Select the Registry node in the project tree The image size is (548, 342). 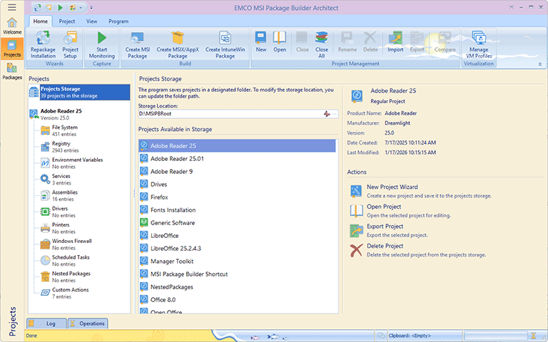point(61,144)
